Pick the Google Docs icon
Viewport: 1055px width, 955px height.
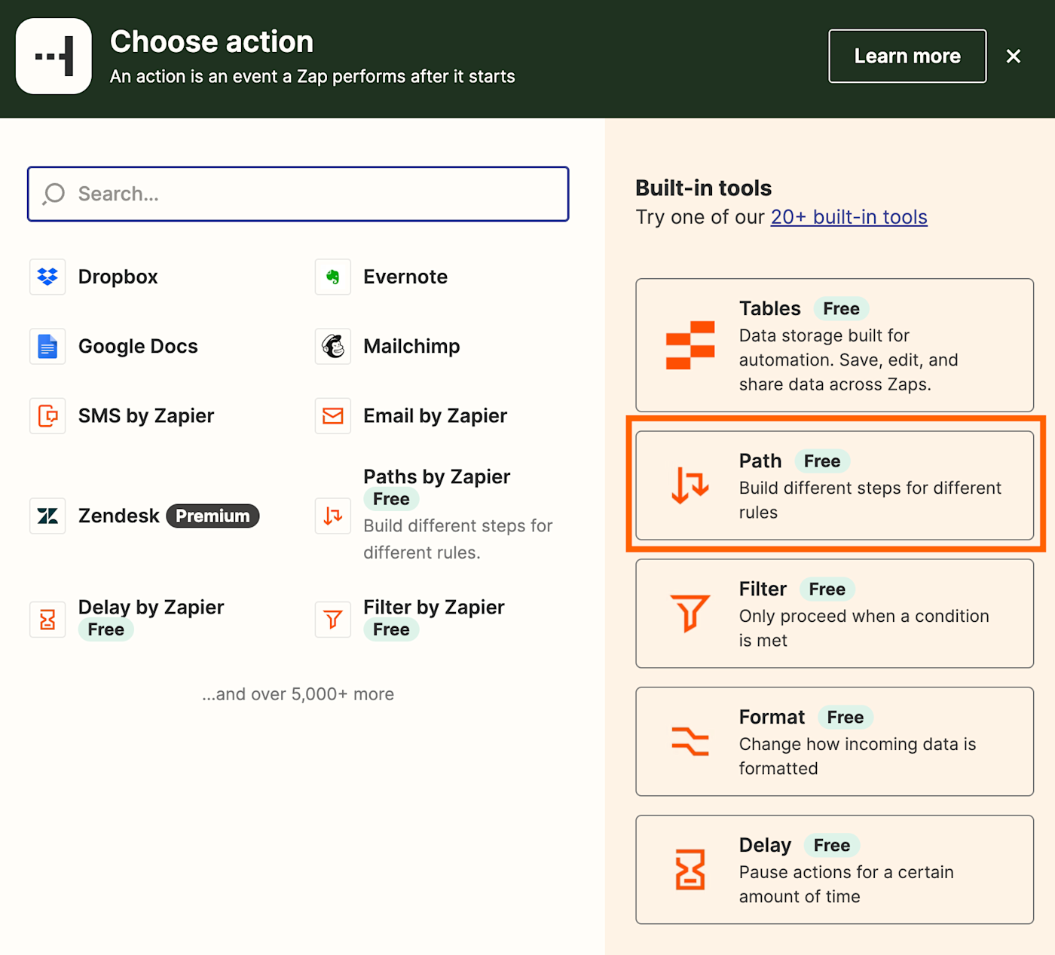click(x=47, y=347)
